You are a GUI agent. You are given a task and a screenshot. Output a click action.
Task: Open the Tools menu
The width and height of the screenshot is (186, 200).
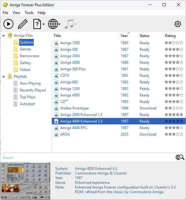tap(29, 13)
